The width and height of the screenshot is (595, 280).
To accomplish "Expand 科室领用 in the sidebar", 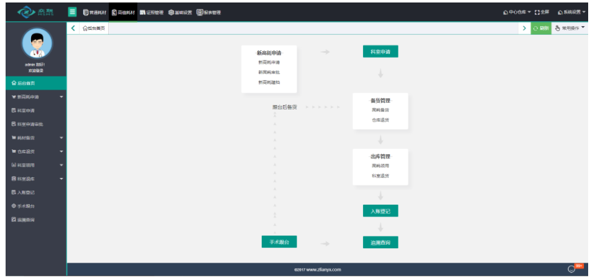I will (x=36, y=166).
